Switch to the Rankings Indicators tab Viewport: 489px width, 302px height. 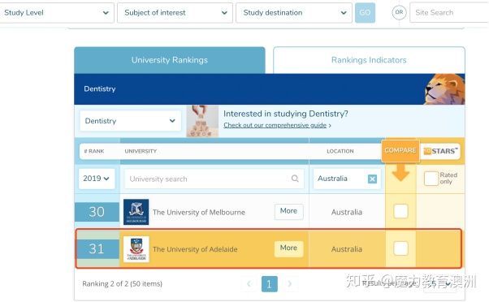pos(369,60)
